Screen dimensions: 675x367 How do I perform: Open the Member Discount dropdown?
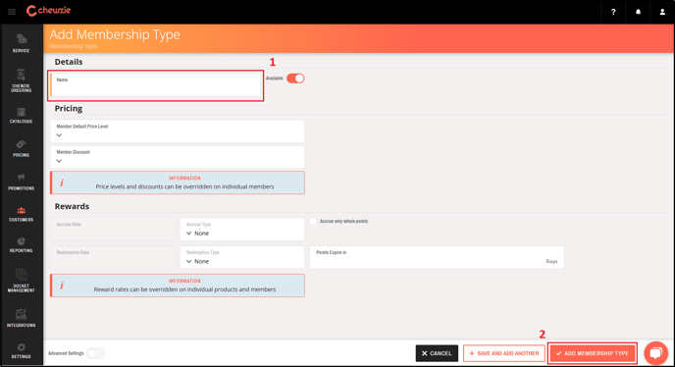point(178,157)
